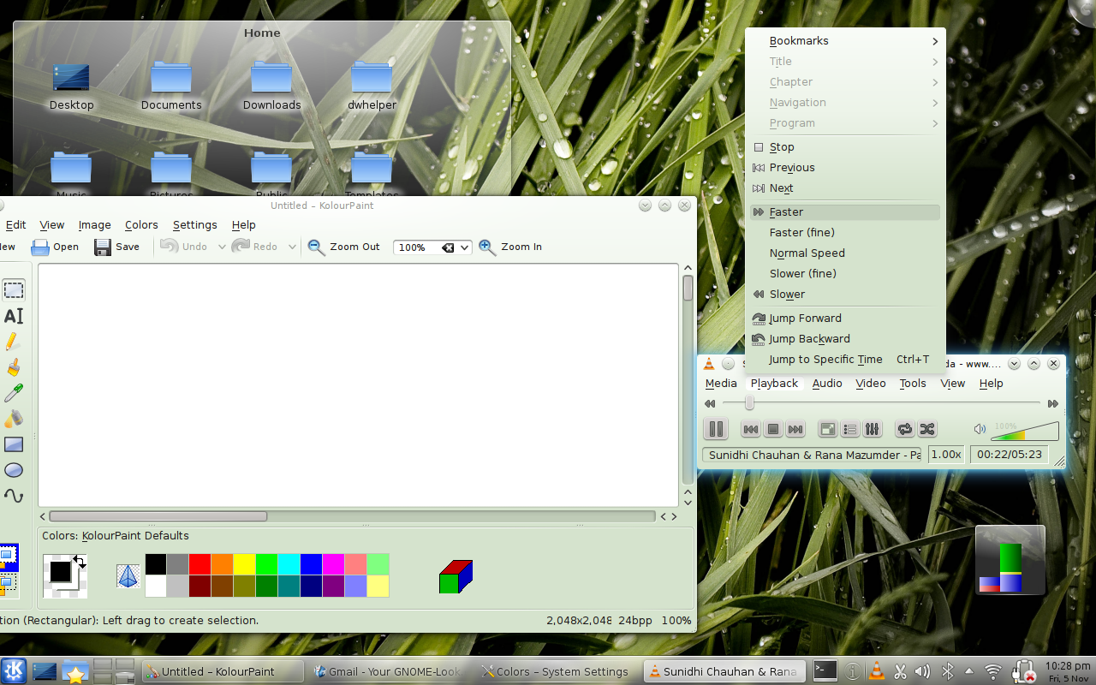Skip to next track in VLC
Image resolution: width=1096 pixels, height=685 pixels.
pyautogui.click(x=795, y=429)
